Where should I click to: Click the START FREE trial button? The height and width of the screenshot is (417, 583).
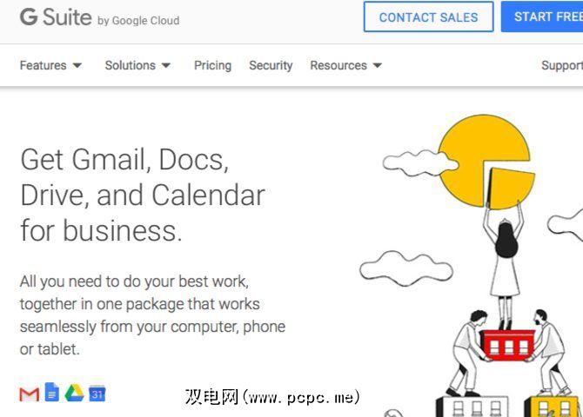(542, 17)
